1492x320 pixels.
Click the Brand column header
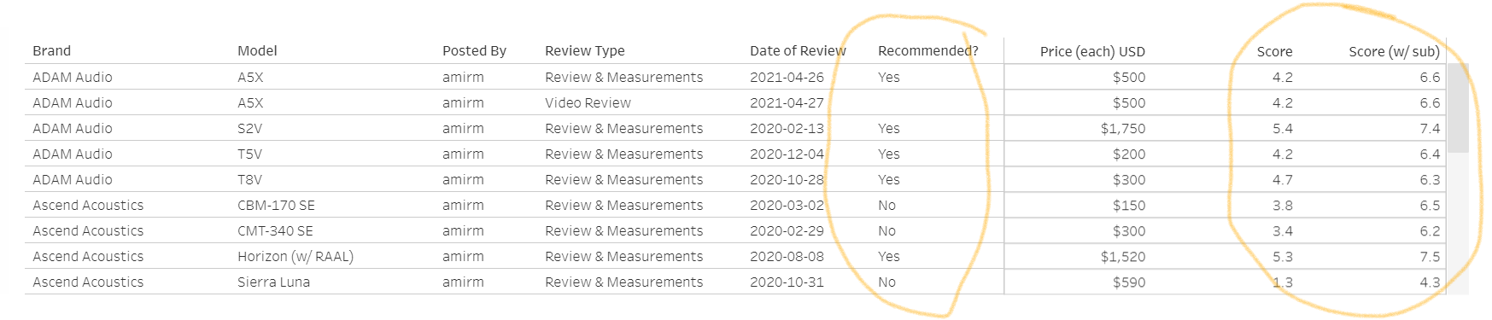(x=51, y=51)
